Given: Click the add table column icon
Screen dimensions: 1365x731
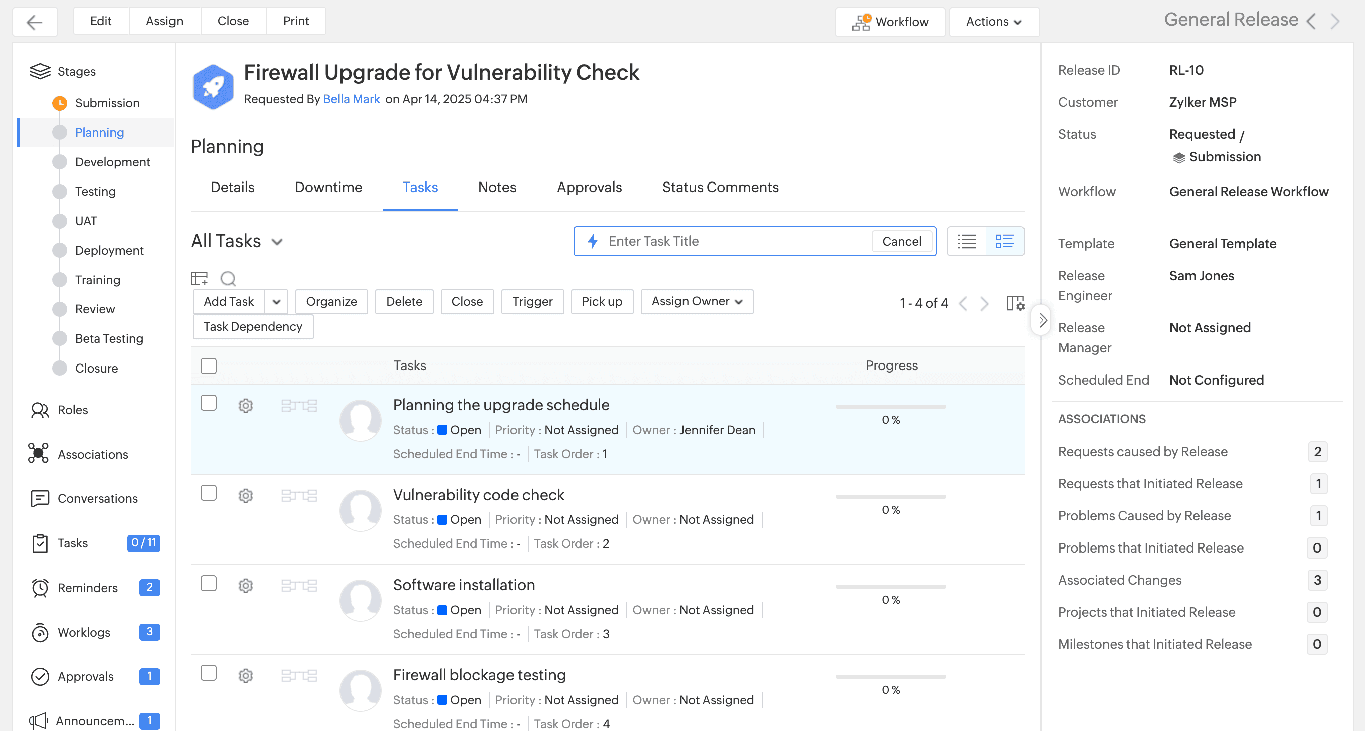Looking at the screenshot, I should pyautogui.click(x=199, y=278).
